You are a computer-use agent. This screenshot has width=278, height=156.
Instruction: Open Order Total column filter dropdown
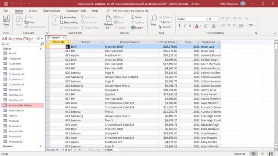point(177,42)
